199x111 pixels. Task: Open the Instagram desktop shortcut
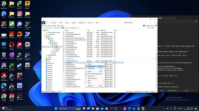pyautogui.click(x=20, y=14)
